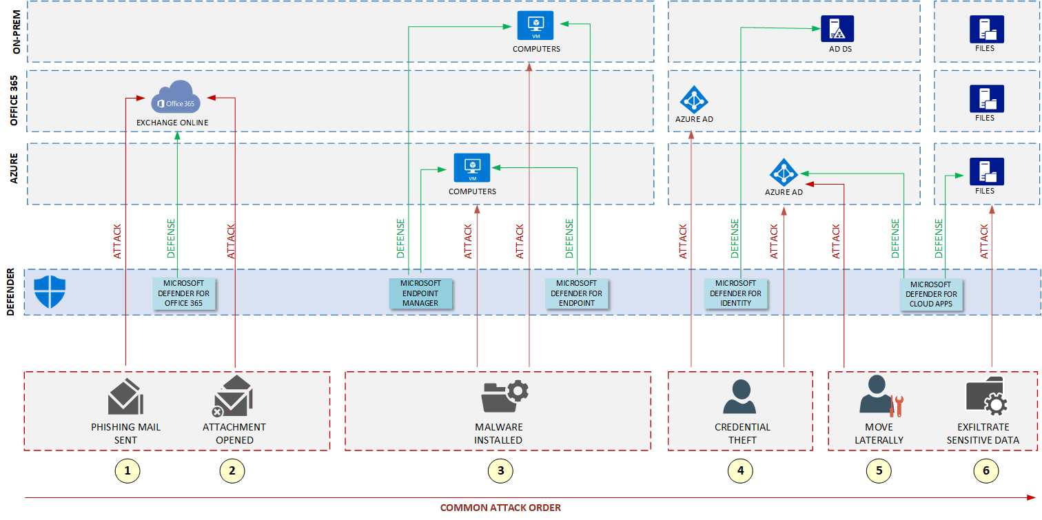The image size is (1042, 520).
Task: Click AZURE AD label in the Azure row
Action: point(784,192)
